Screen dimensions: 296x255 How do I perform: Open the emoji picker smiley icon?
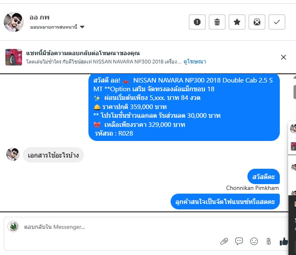coord(254,241)
